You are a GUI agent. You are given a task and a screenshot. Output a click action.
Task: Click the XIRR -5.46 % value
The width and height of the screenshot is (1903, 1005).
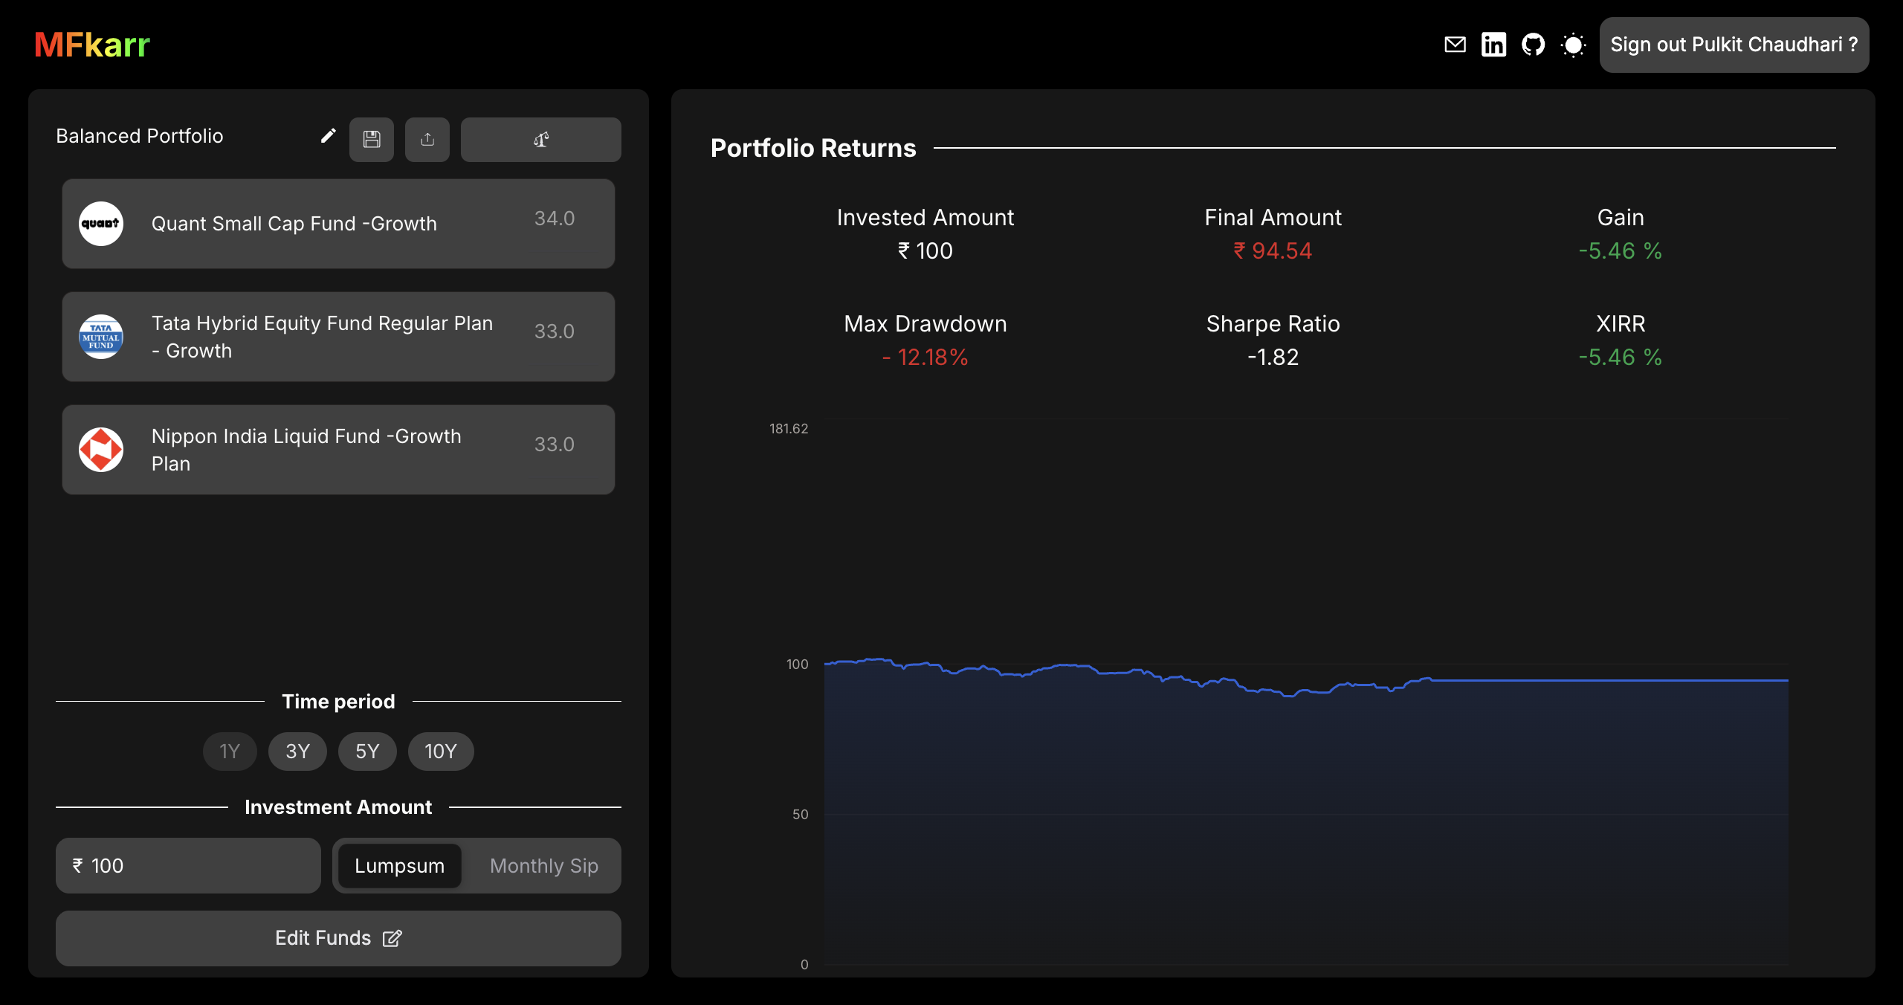click(1621, 358)
